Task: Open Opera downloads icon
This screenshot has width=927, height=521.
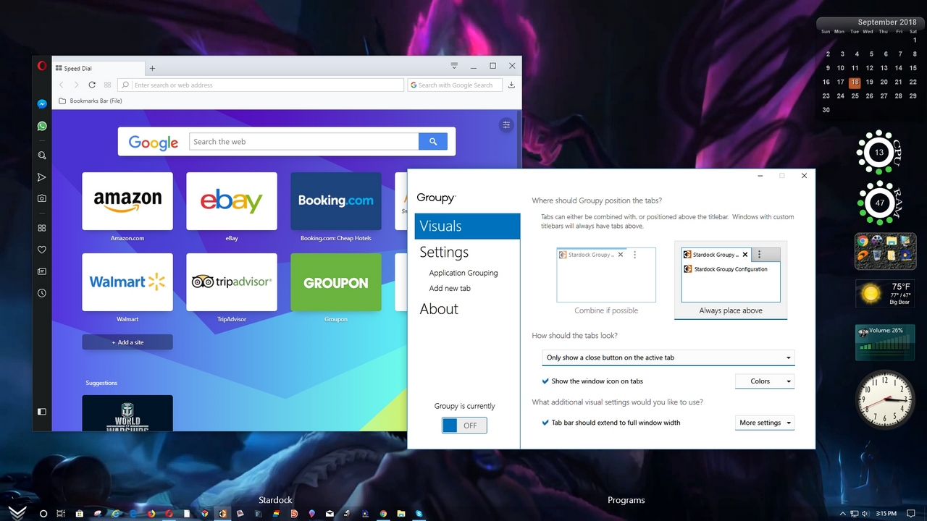Action: point(511,85)
